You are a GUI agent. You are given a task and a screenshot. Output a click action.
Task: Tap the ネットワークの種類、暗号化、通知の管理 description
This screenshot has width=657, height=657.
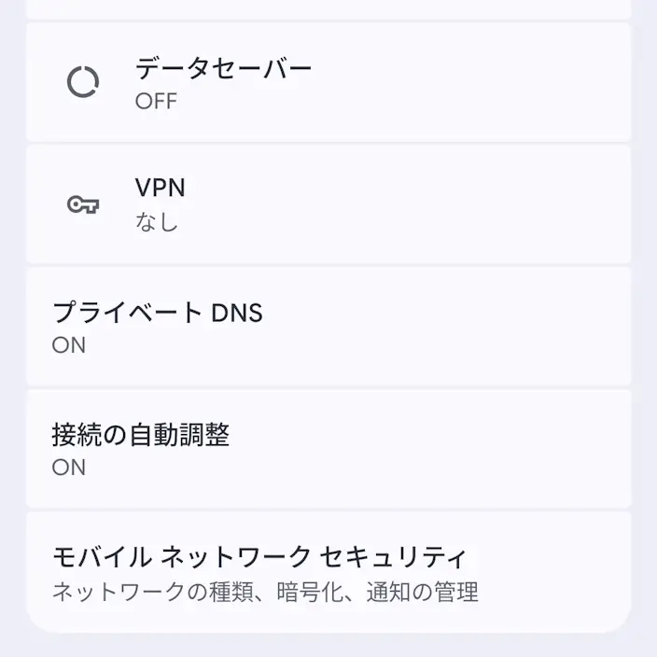point(265,592)
